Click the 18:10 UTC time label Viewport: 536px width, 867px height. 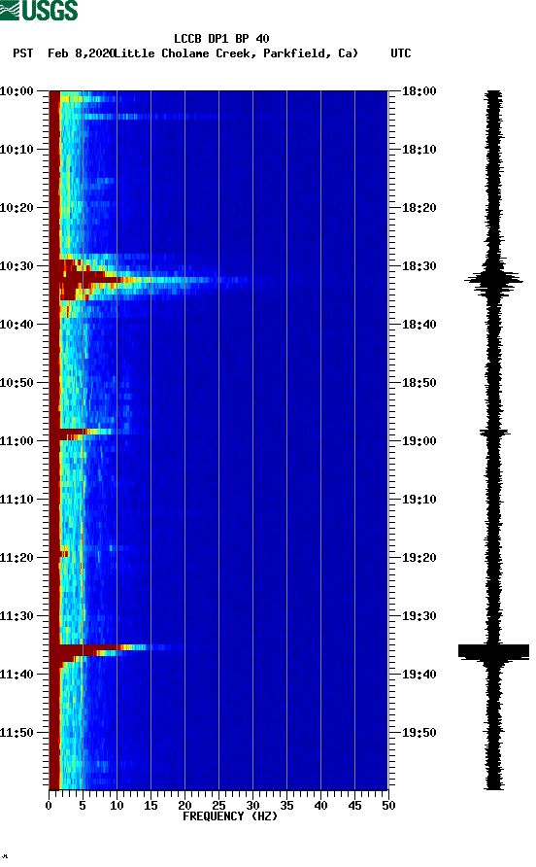pyautogui.click(x=419, y=150)
